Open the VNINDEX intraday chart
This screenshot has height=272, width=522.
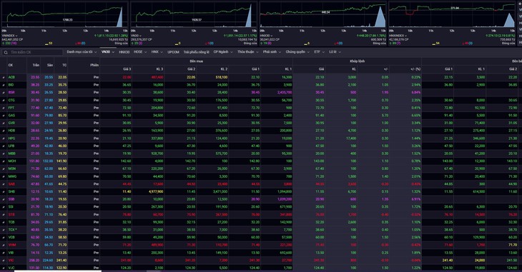pyautogui.click(x=64, y=14)
